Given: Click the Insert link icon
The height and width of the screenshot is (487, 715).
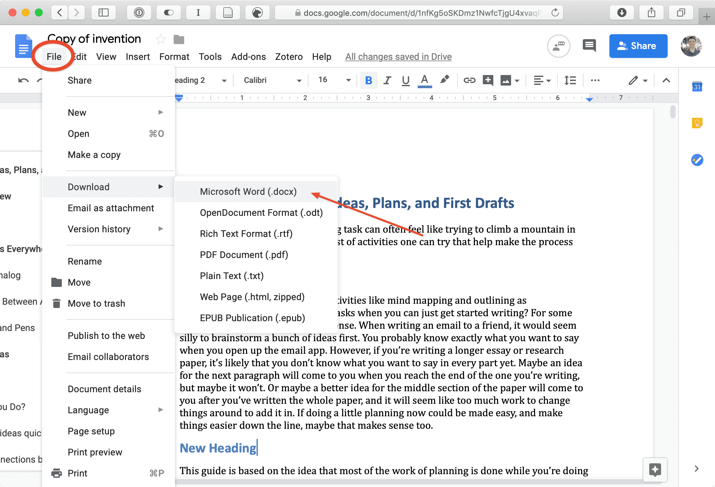Looking at the screenshot, I should pyautogui.click(x=469, y=80).
